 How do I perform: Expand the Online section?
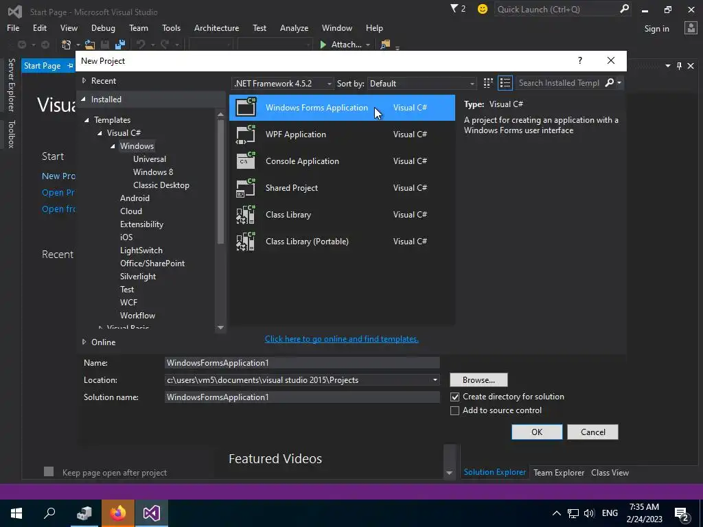[84, 342]
